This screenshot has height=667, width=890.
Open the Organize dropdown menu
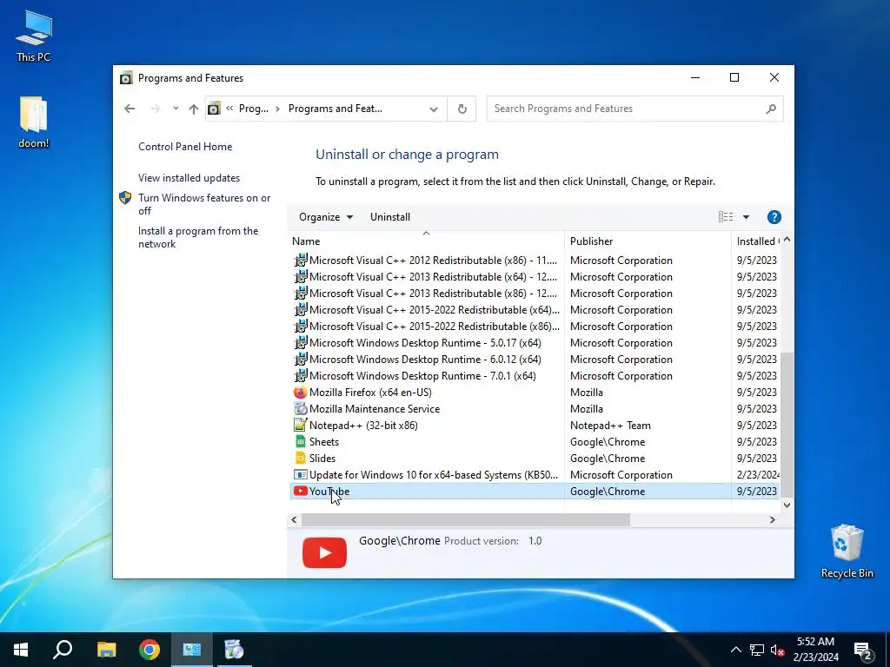[x=326, y=217]
